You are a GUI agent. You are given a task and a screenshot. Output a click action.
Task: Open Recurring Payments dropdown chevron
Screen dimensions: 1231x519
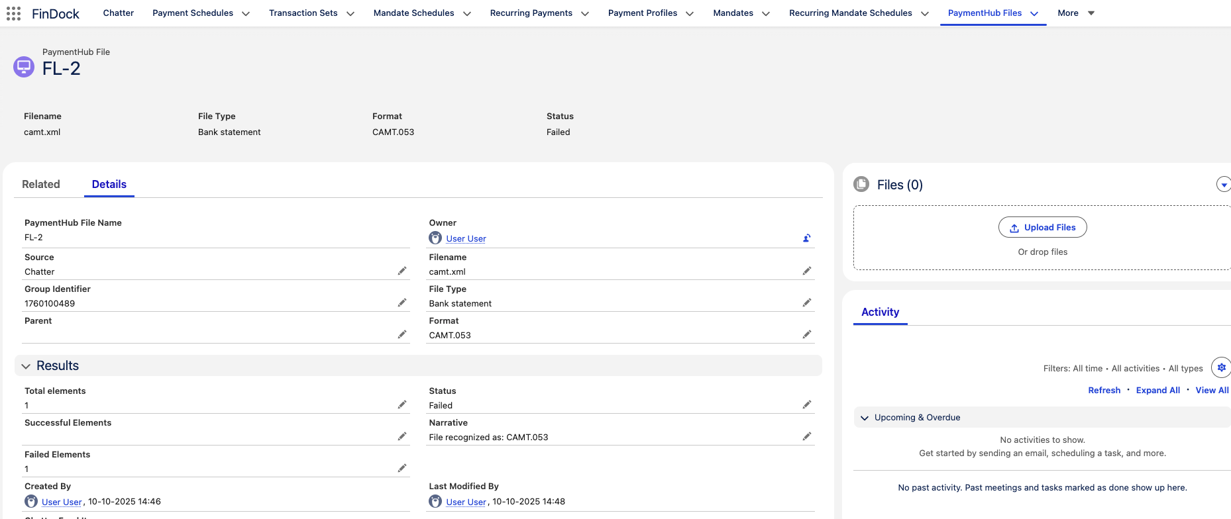(x=585, y=13)
